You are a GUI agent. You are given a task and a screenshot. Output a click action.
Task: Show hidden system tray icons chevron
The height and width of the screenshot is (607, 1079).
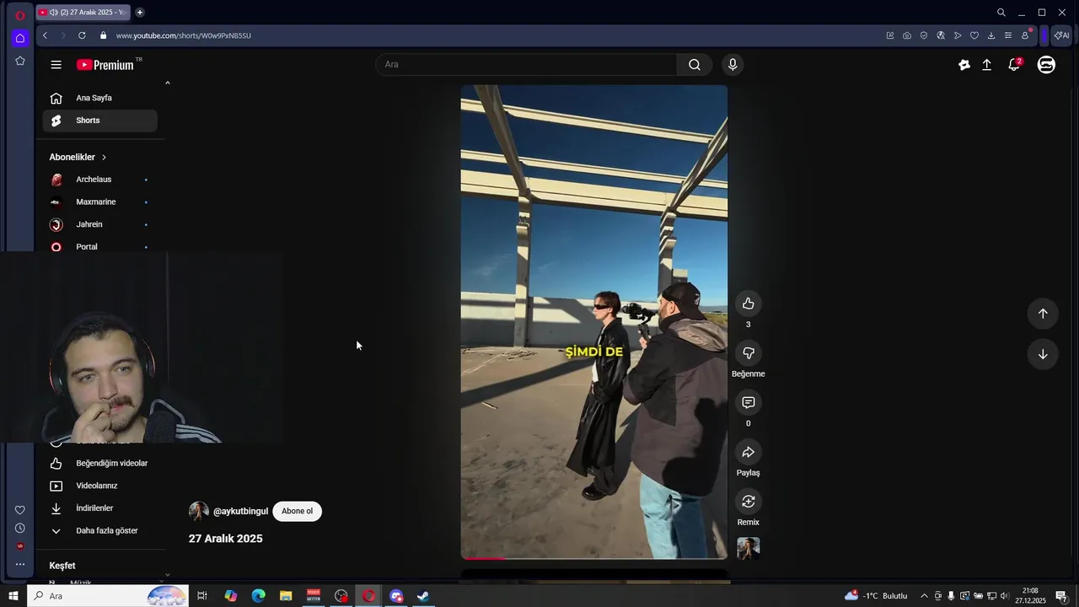pos(924,596)
